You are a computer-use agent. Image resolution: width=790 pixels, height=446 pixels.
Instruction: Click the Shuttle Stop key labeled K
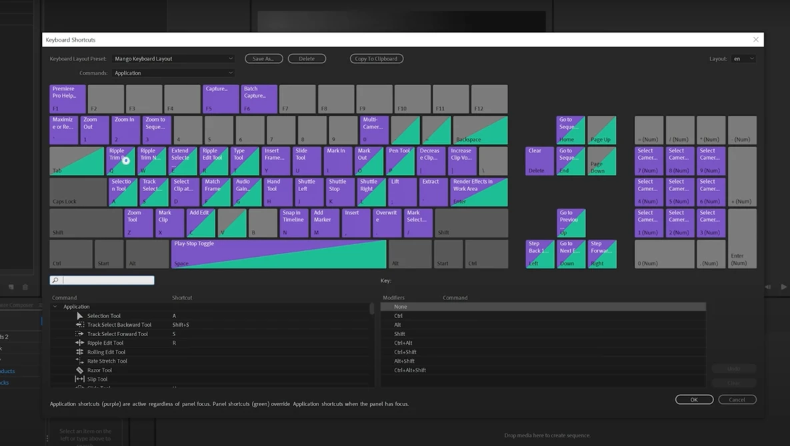(x=340, y=192)
